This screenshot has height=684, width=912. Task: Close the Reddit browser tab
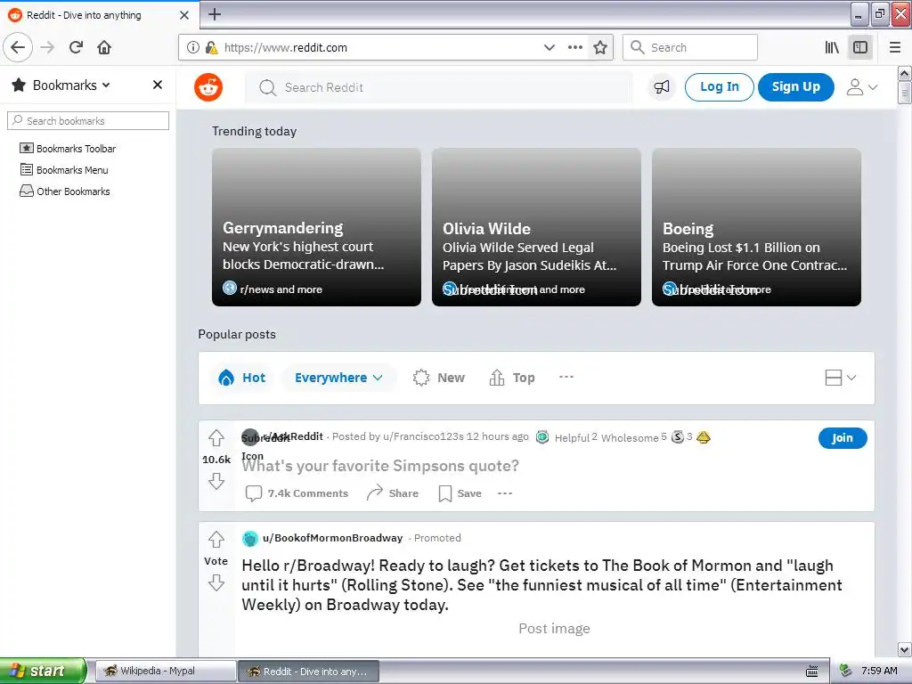click(x=184, y=15)
